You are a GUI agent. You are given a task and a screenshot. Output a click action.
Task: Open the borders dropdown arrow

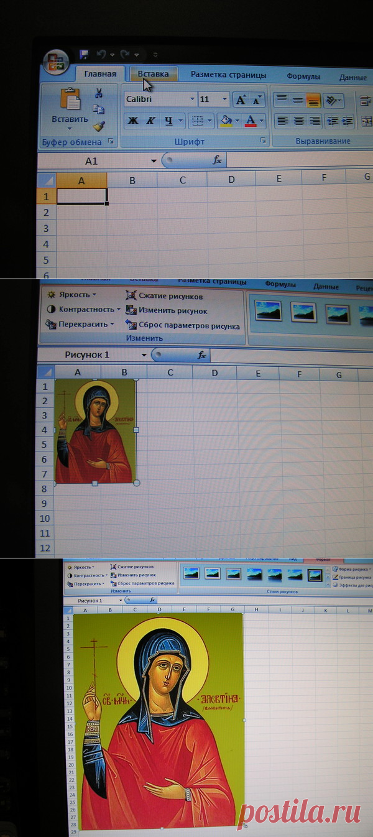click(209, 121)
